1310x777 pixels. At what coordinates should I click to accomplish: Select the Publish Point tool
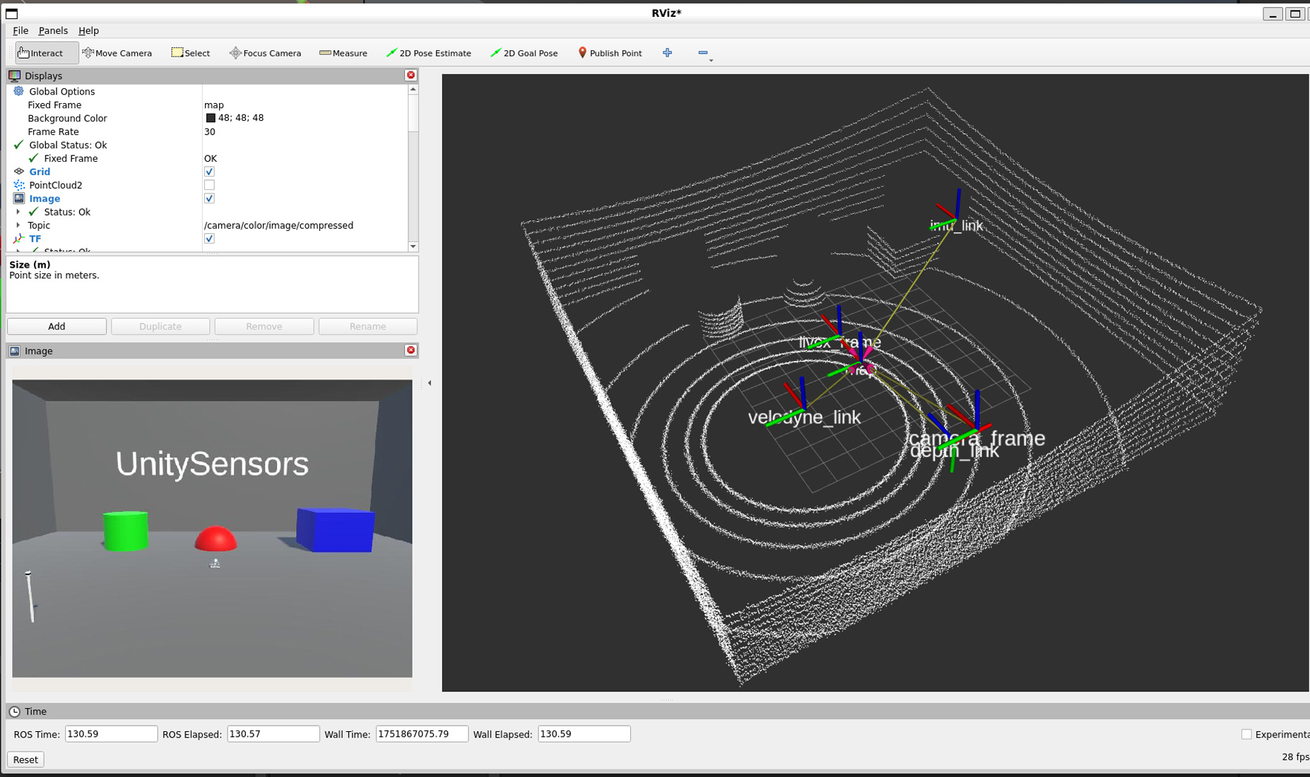click(610, 53)
